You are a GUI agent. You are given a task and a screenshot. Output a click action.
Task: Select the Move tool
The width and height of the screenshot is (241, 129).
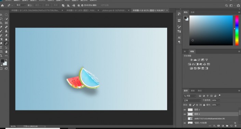(1, 15)
